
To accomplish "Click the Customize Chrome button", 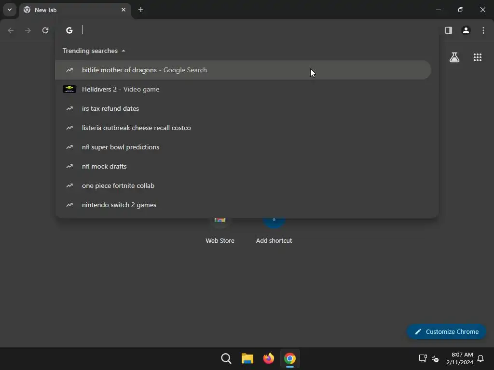I will [446, 331].
